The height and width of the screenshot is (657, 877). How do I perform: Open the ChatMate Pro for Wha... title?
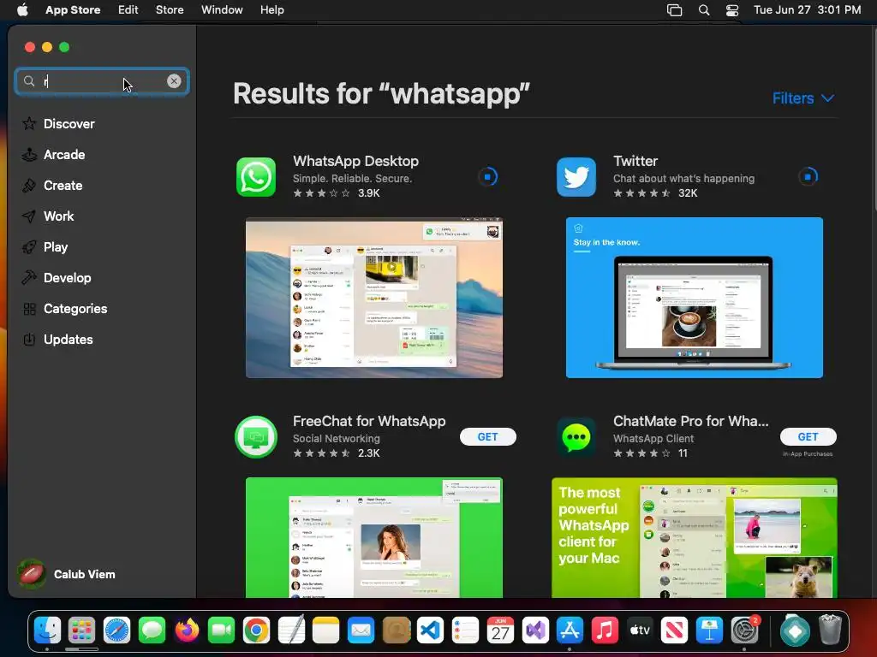click(x=691, y=421)
